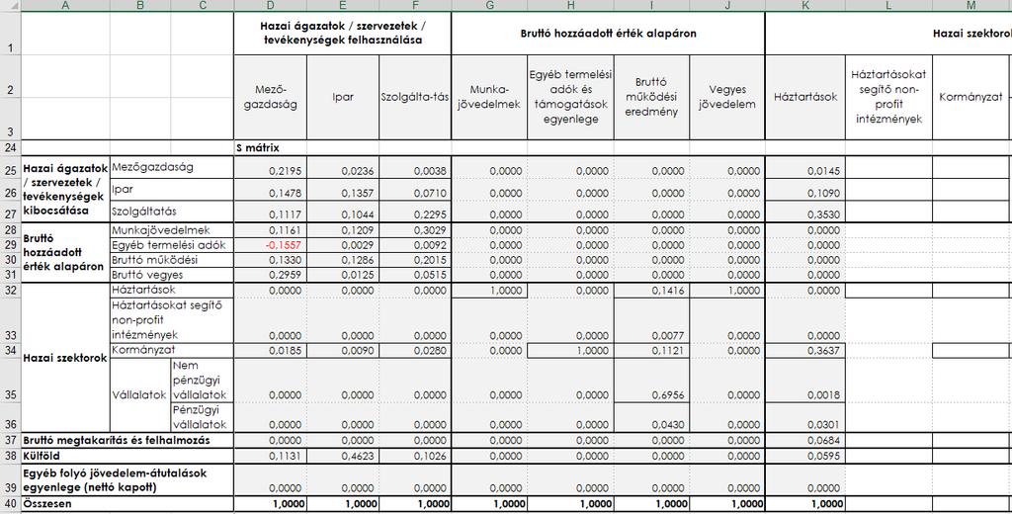Viewport: 1012px width, 514px height.
Task: Click 'Egyéb termelési adók és támogatások egyenlege' heading
Action: click(x=570, y=98)
